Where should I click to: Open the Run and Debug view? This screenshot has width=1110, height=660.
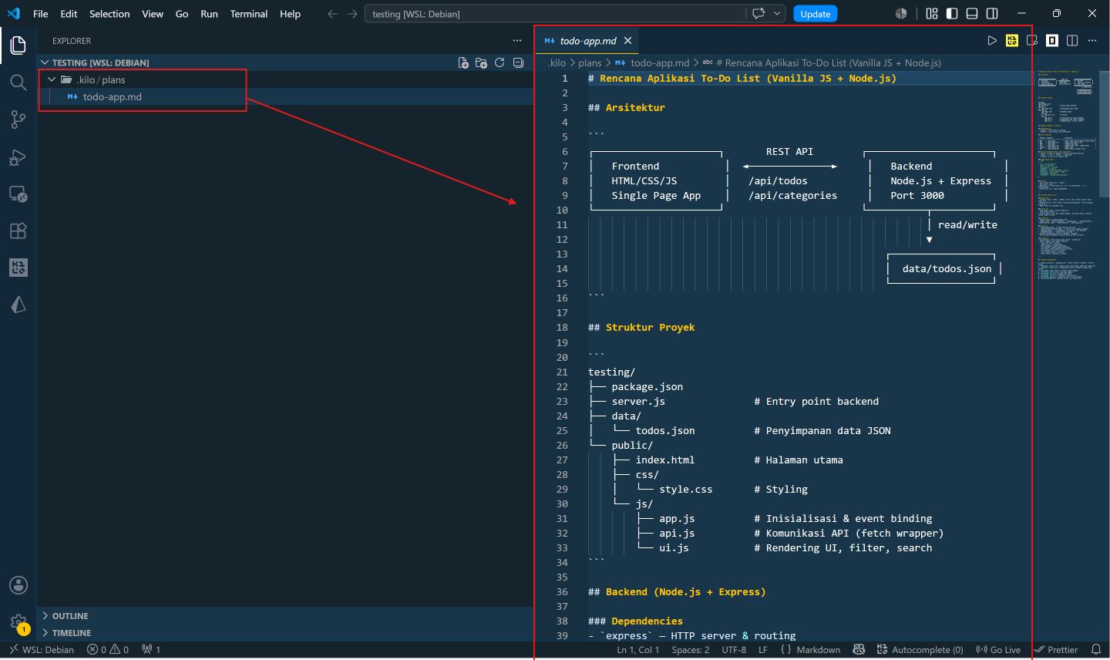pos(18,157)
